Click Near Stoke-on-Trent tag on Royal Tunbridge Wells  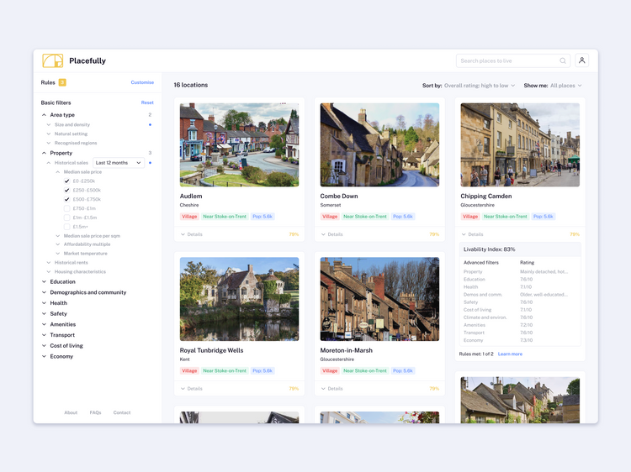pos(224,370)
